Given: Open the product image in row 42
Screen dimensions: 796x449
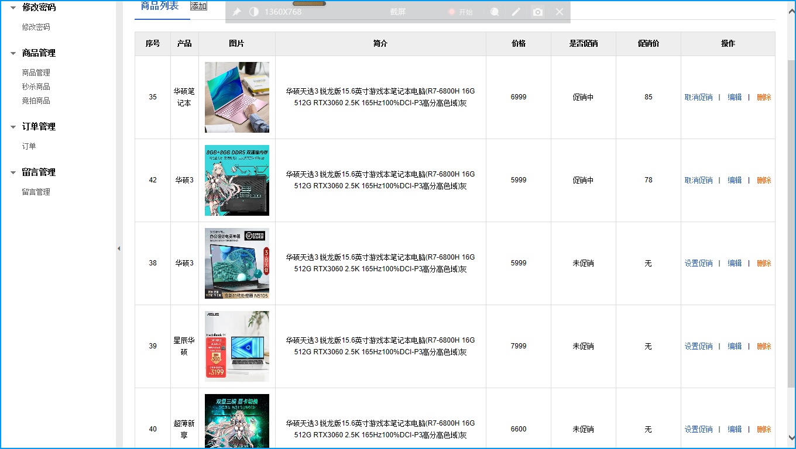Looking at the screenshot, I should pos(237,180).
